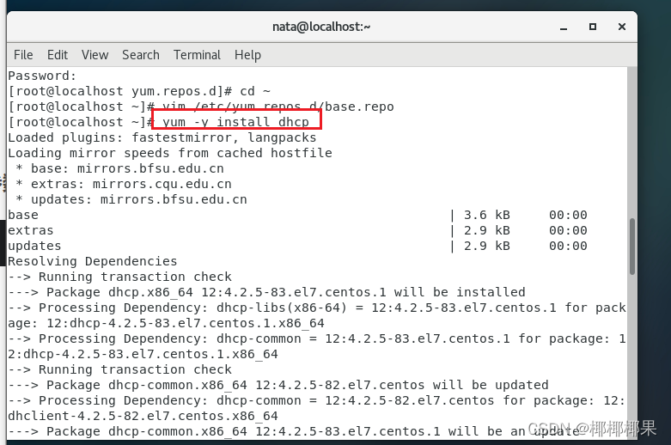This screenshot has height=445, width=671.
Task: Click the 'cd ~' command line
Action: [139, 91]
